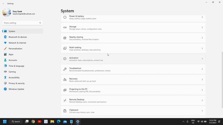
Task: Click the user profile avatar
Action: [x=7, y=12]
